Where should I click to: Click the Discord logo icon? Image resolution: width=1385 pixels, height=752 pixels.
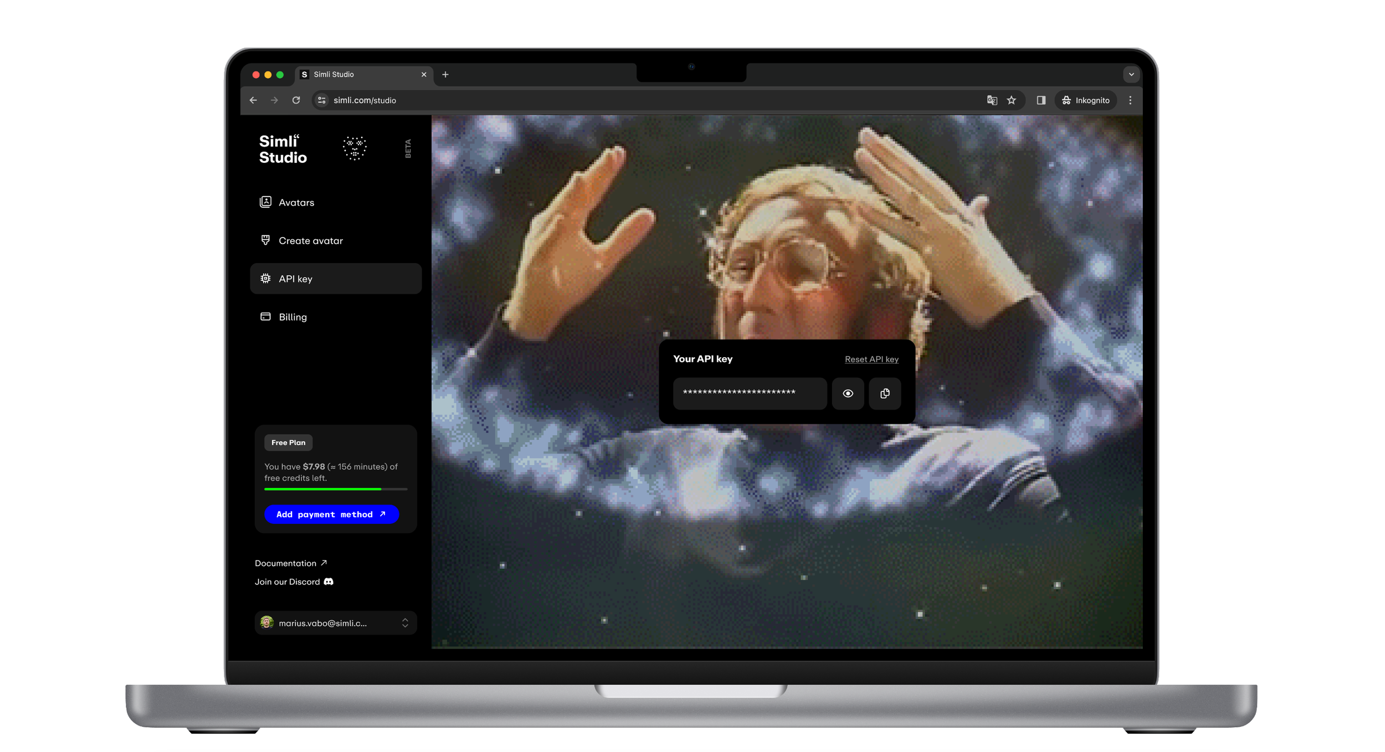329,581
